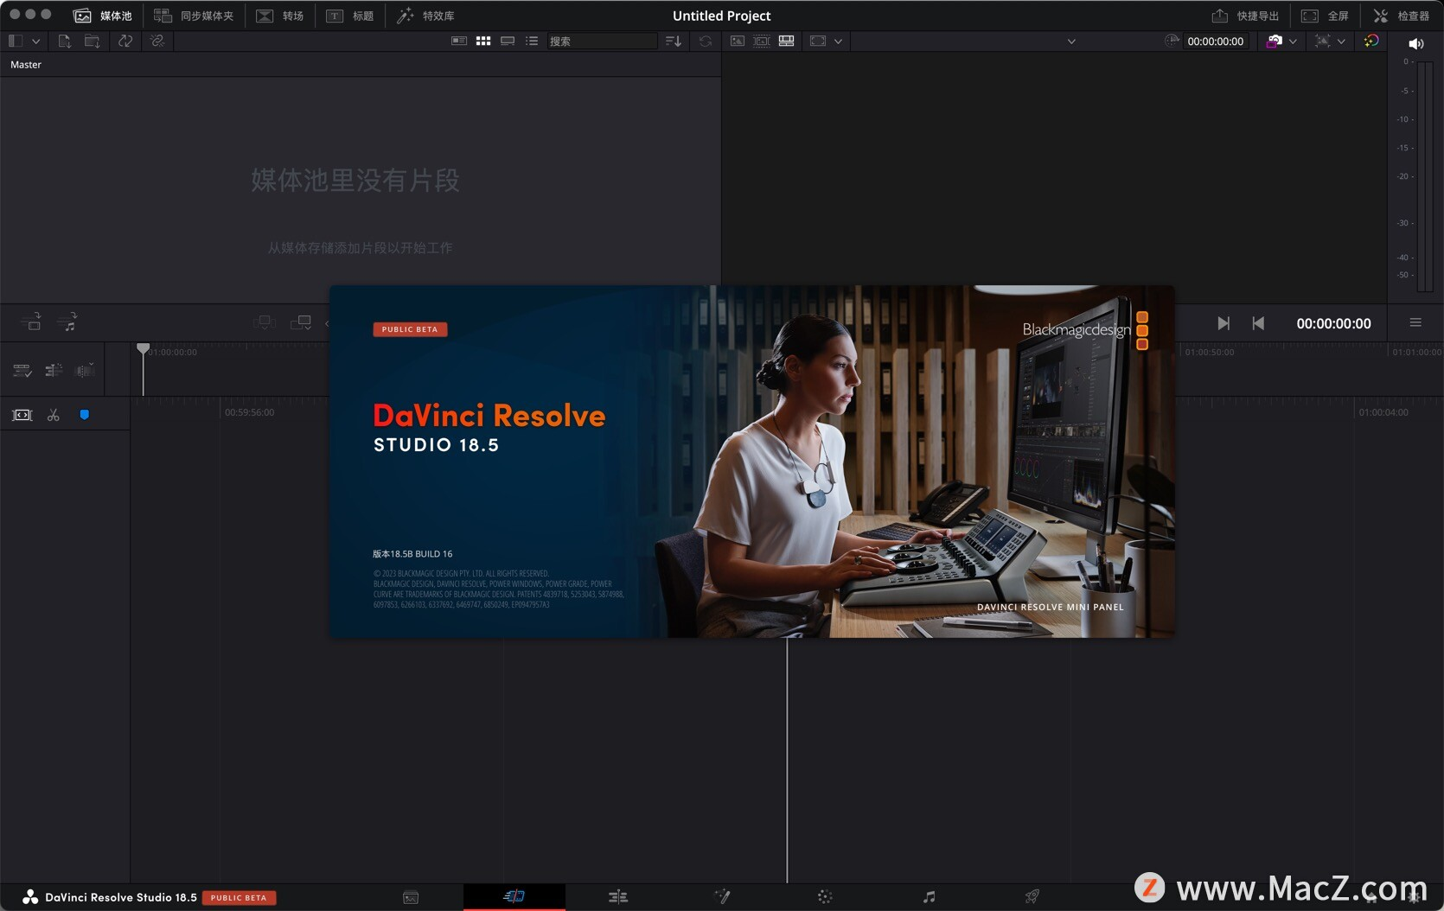The image size is (1444, 911).
Task: Click the speaker volume icon
Action: pyautogui.click(x=1415, y=43)
